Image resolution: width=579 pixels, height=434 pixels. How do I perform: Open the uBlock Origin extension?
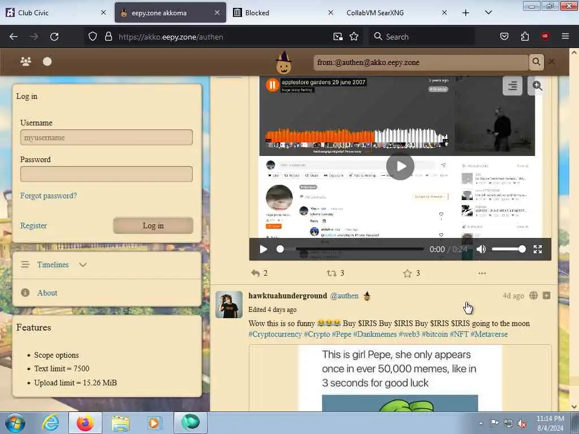pos(545,36)
